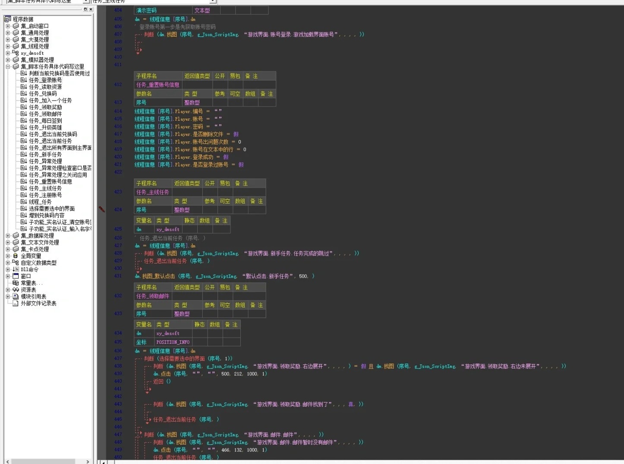Toggle the 公开 cell for 任务_主线任务

(210, 192)
